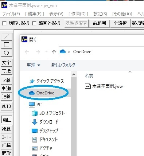This screenshot has height=156, width=144.
Task: Select the 面取 chamfer tool
Action: coord(7,153)
